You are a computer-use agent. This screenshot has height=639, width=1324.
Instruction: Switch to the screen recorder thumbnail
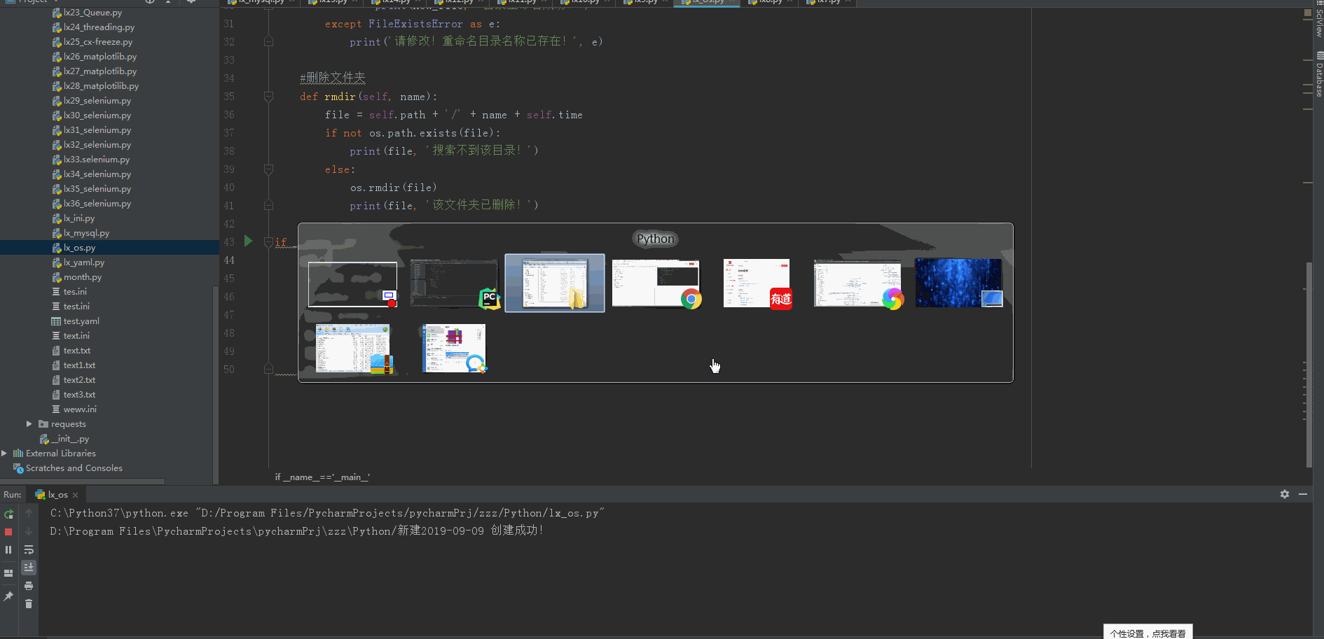[353, 284]
